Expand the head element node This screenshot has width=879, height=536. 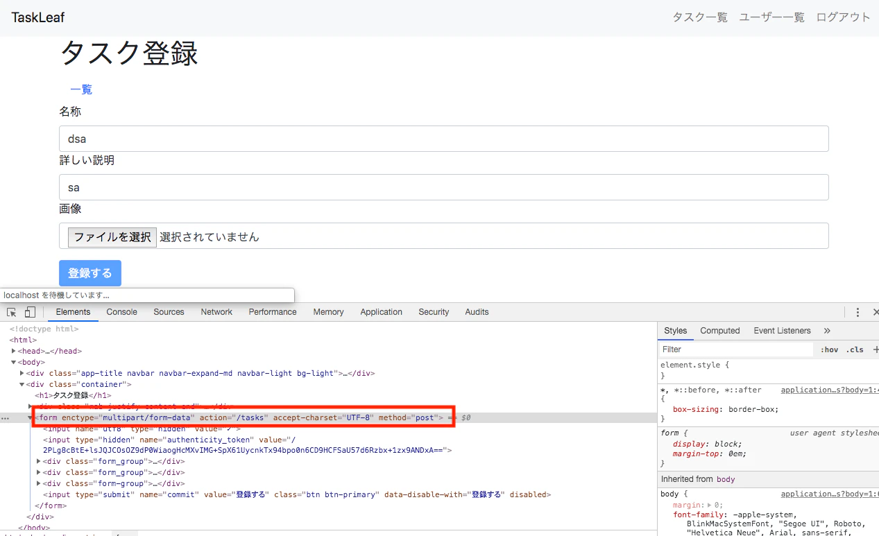[14, 352]
